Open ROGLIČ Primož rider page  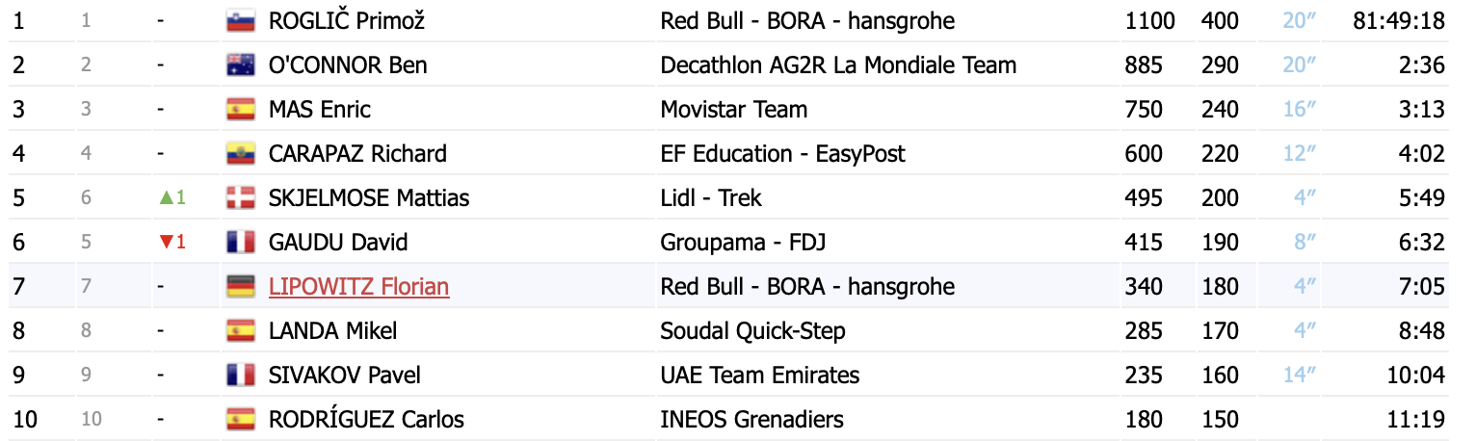pyautogui.click(x=347, y=21)
